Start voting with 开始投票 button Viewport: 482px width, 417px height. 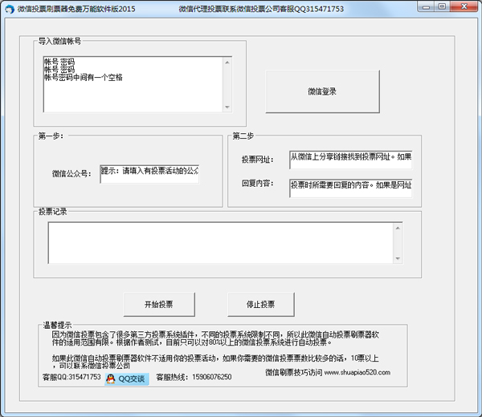point(159,305)
